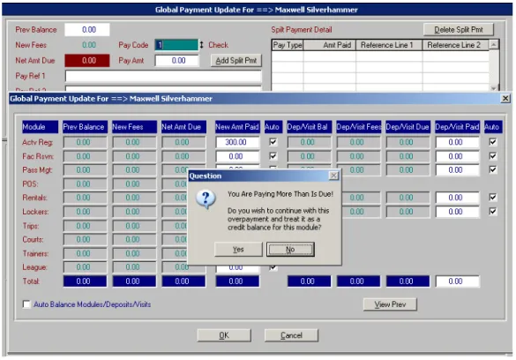Image resolution: width=516 pixels, height=360 pixels.
Task: Click Actv Reg New Amt Paid field showing 300.00
Action: [x=238, y=142]
